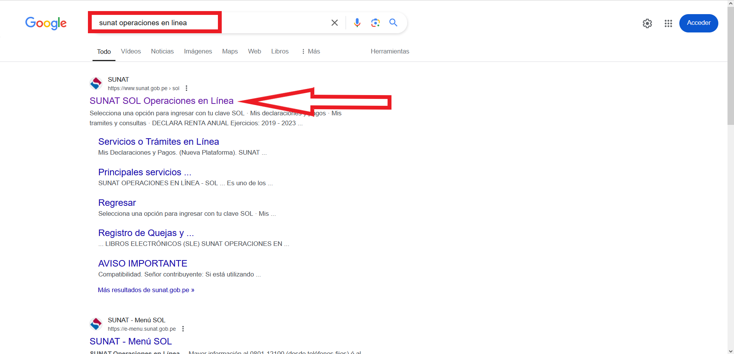Viewport: 734px width, 354px height.
Task: Click the page's vertical scrollbar thumb
Action: coord(731,65)
